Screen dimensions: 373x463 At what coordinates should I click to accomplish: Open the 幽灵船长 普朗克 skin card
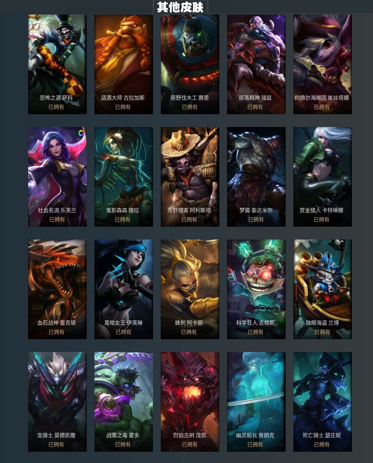256,402
